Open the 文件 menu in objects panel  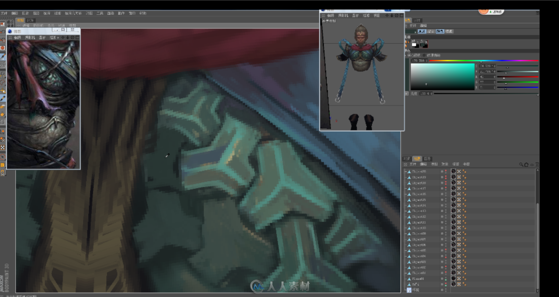pos(413,164)
